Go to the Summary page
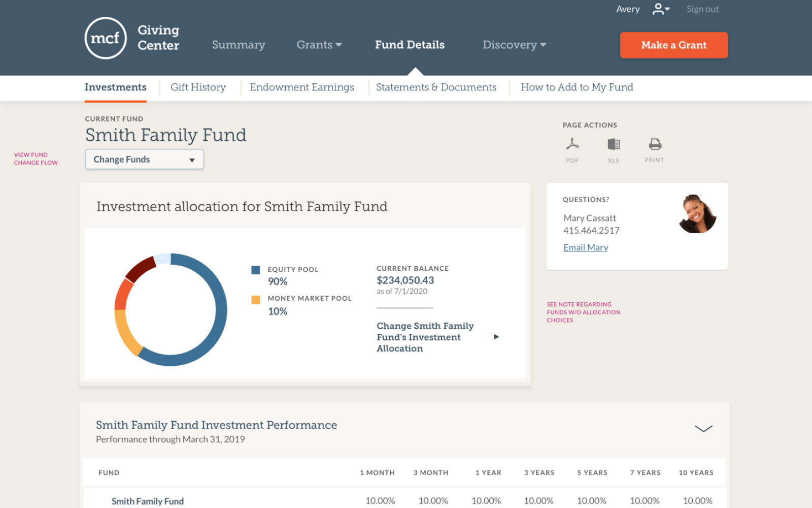The image size is (812, 508). click(x=239, y=45)
